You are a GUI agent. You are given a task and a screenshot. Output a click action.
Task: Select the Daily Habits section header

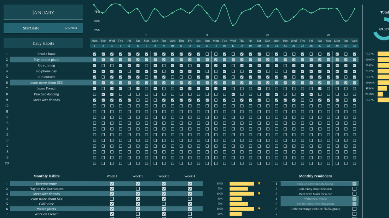click(x=43, y=43)
